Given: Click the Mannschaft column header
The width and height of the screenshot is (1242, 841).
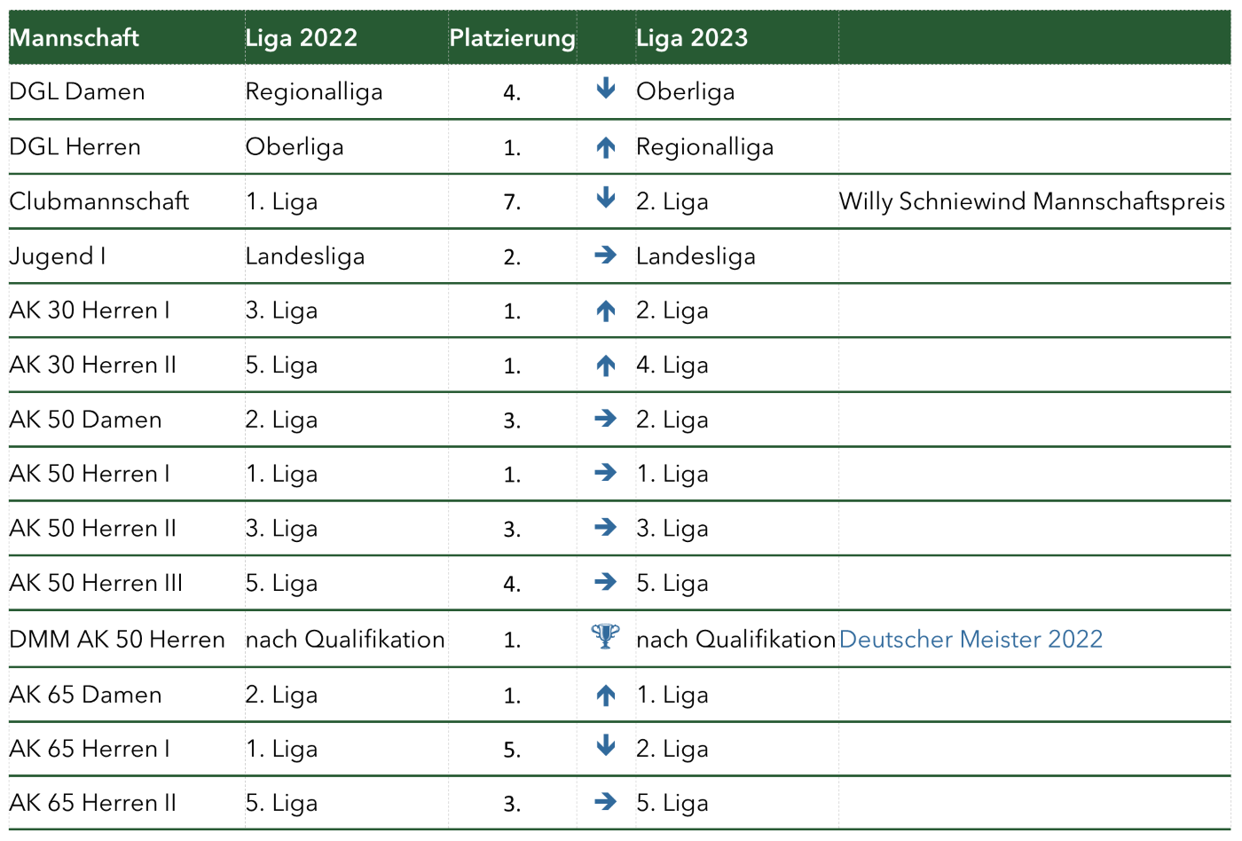Looking at the screenshot, I should (x=75, y=37).
